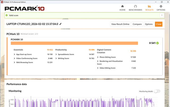
Task: Expand Video Conferencing Score
Action: [x=14, y=58]
